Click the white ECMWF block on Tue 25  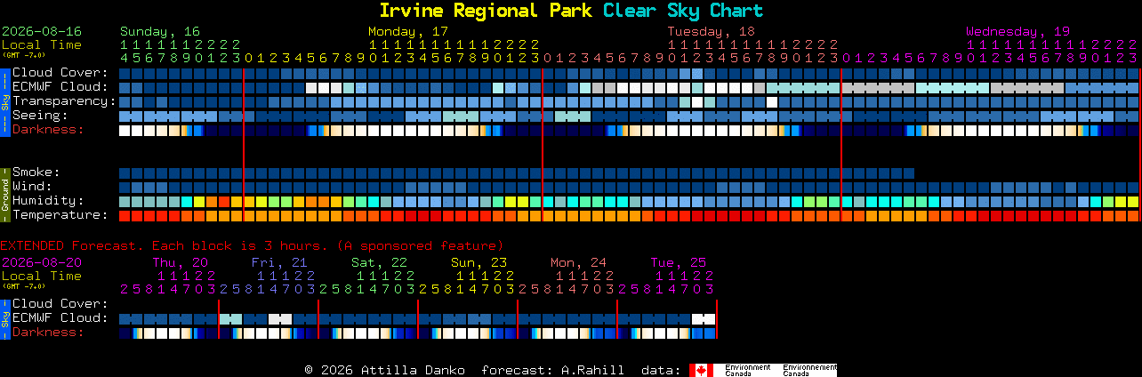pos(704,318)
